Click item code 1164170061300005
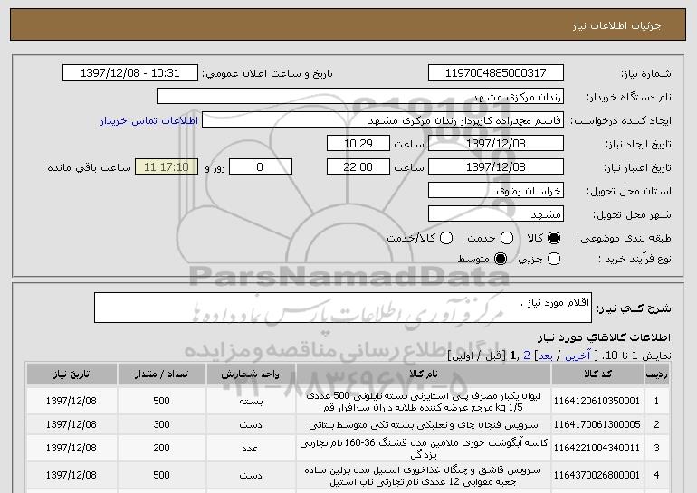697x493 pixels. click(597, 424)
